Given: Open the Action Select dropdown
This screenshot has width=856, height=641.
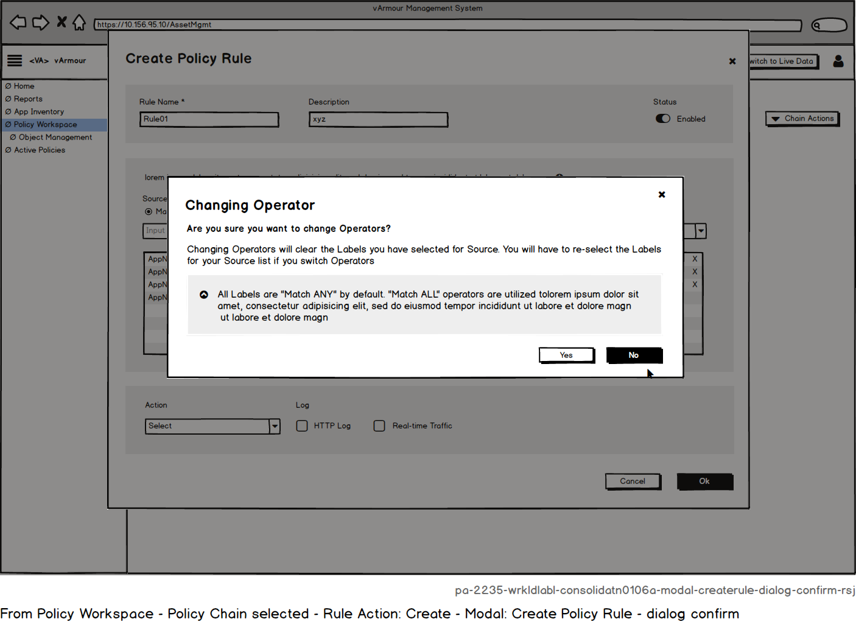Looking at the screenshot, I should (x=212, y=426).
